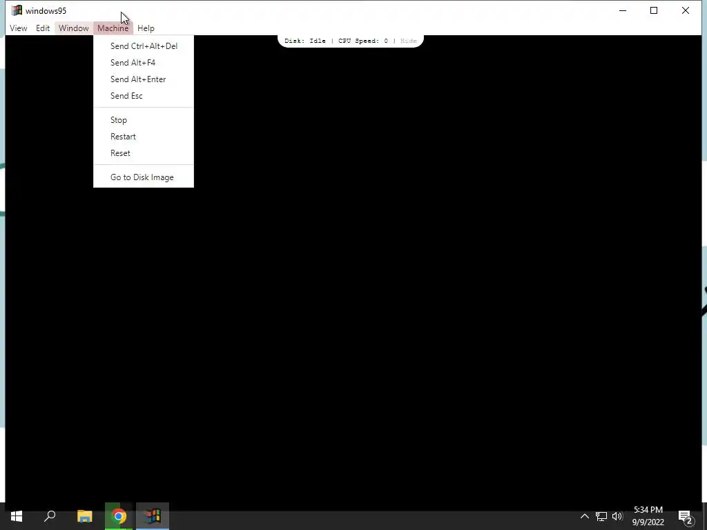
Task: Minimize the windows95 window
Action: point(623,10)
